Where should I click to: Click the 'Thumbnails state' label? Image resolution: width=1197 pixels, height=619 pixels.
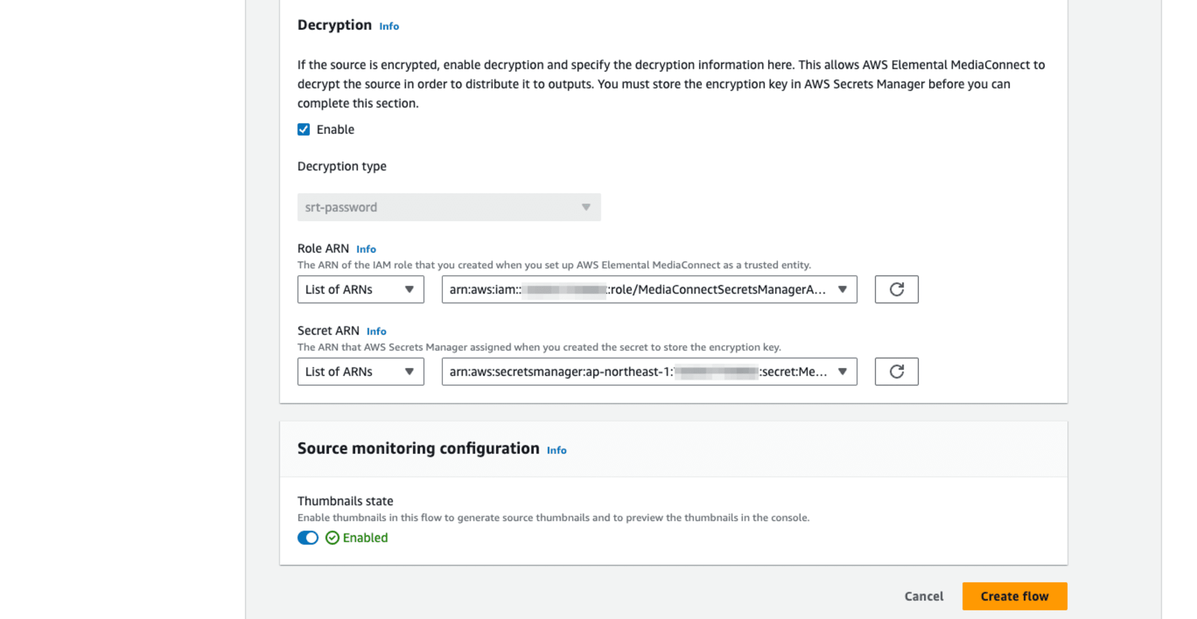point(345,501)
